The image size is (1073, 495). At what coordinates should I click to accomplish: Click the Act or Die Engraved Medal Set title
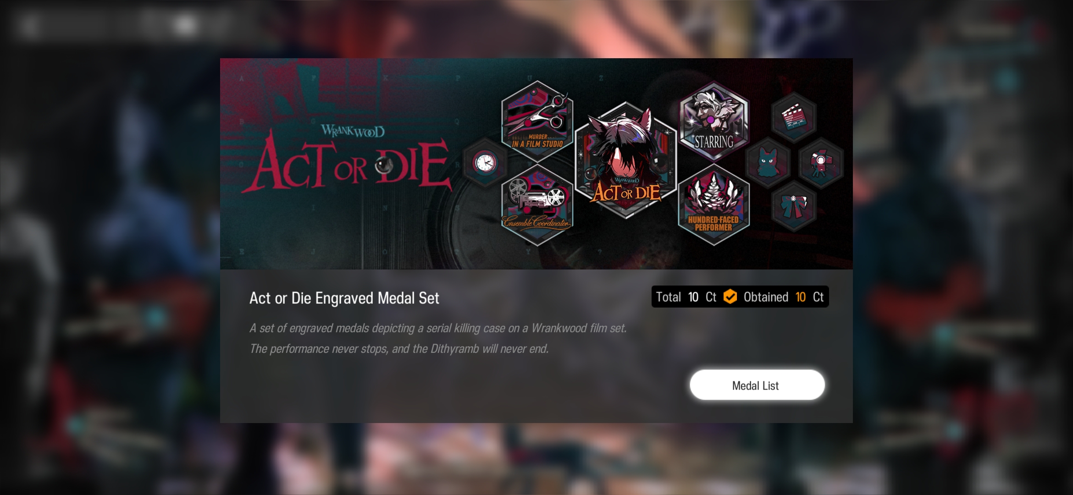click(344, 298)
